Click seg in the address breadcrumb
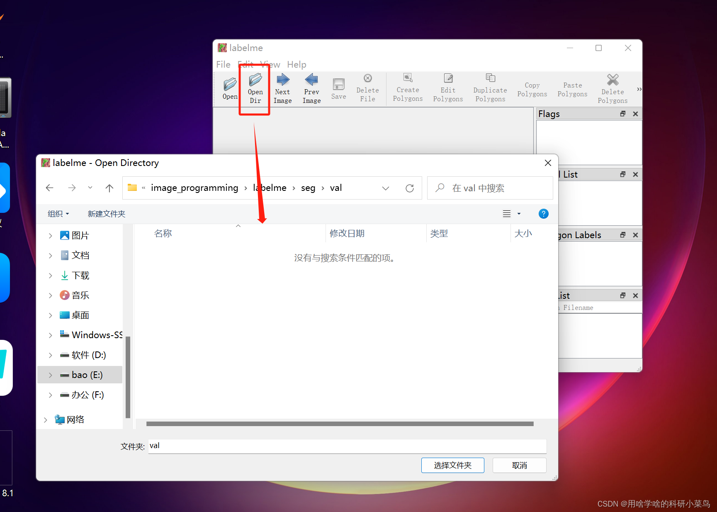The height and width of the screenshot is (512, 717). coord(308,188)
